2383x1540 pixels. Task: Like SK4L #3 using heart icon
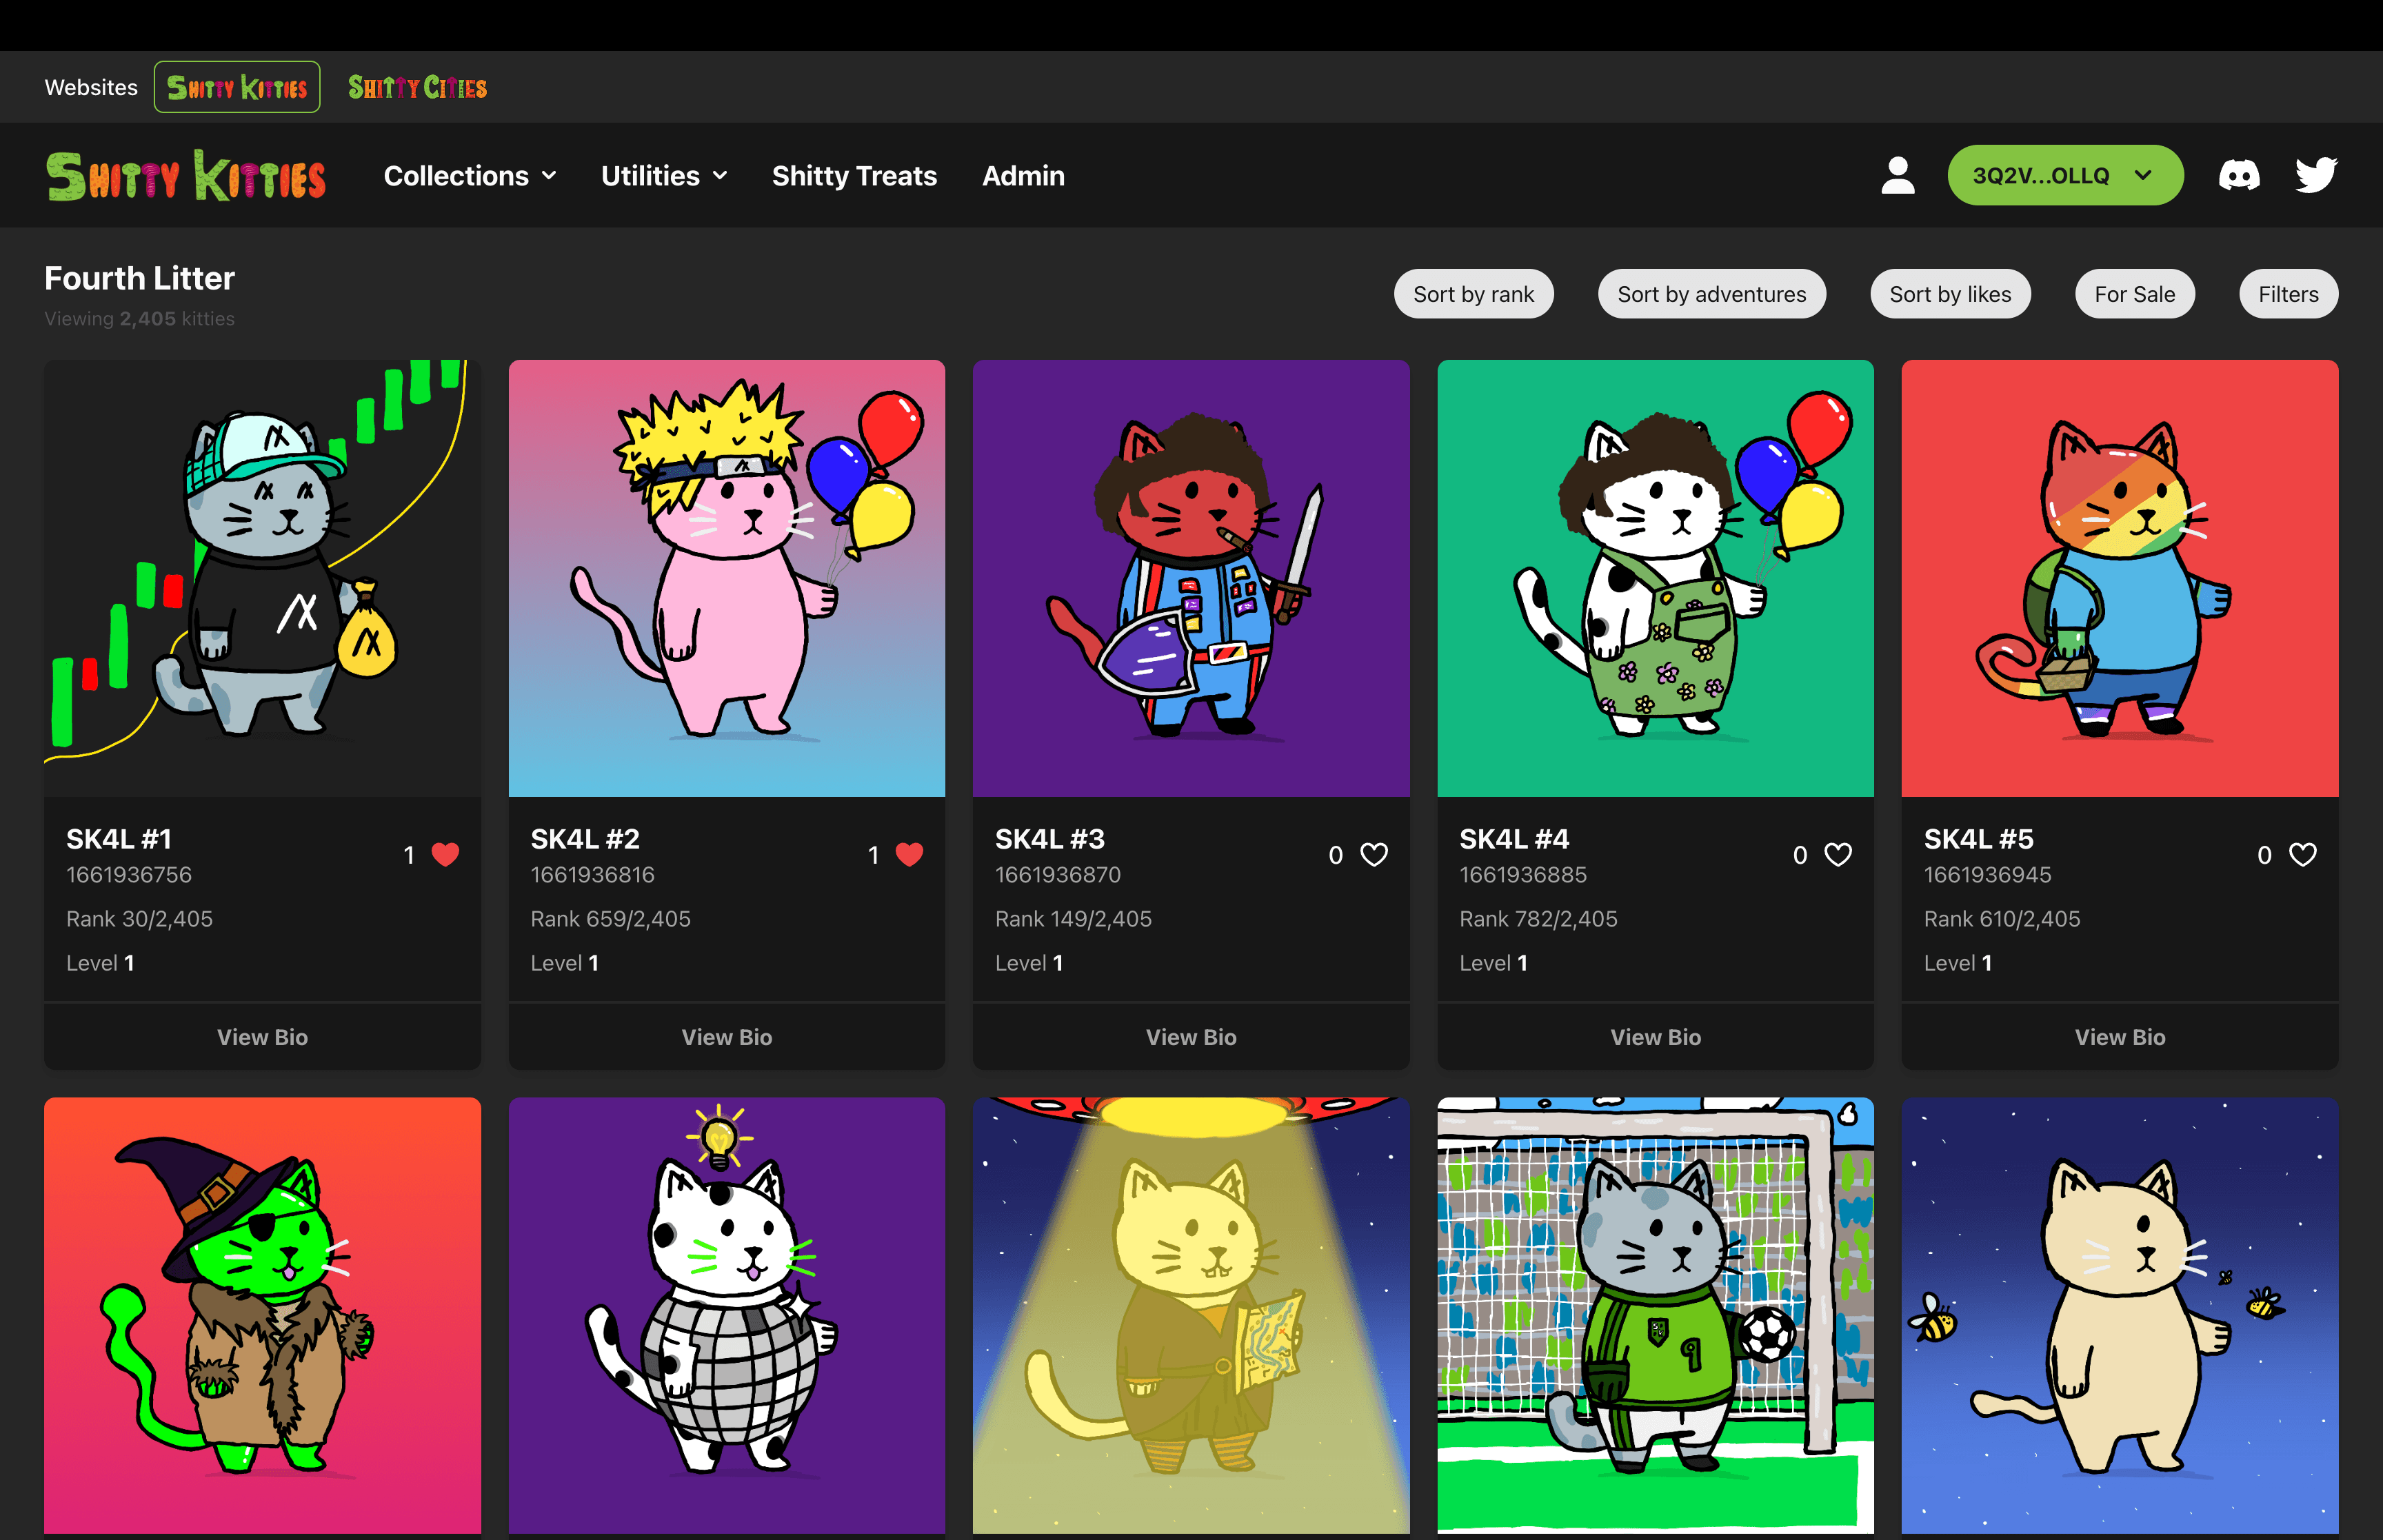tap(1374, 855)
